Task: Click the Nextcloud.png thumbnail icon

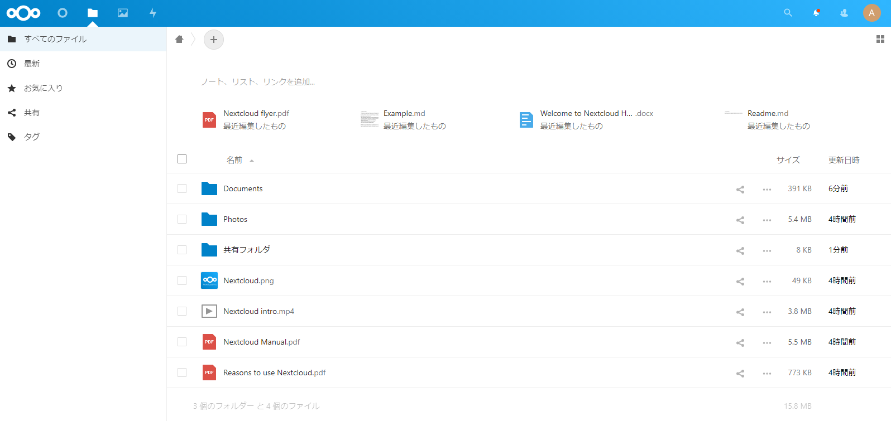Action: 209,280
